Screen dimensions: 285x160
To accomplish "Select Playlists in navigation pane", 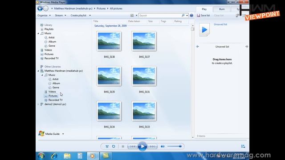I will (x=49, y=29).
